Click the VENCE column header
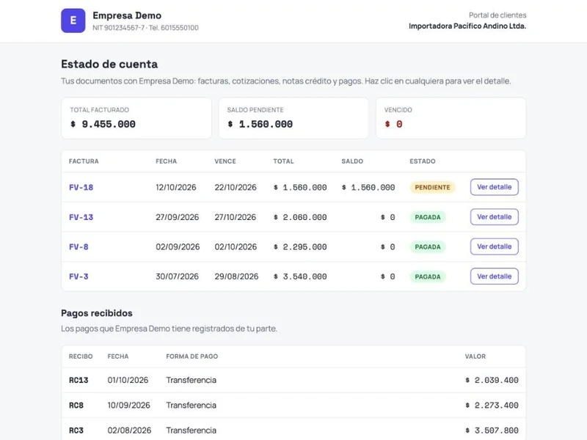Viewport: 587px width, 440px height. (225, 161)
